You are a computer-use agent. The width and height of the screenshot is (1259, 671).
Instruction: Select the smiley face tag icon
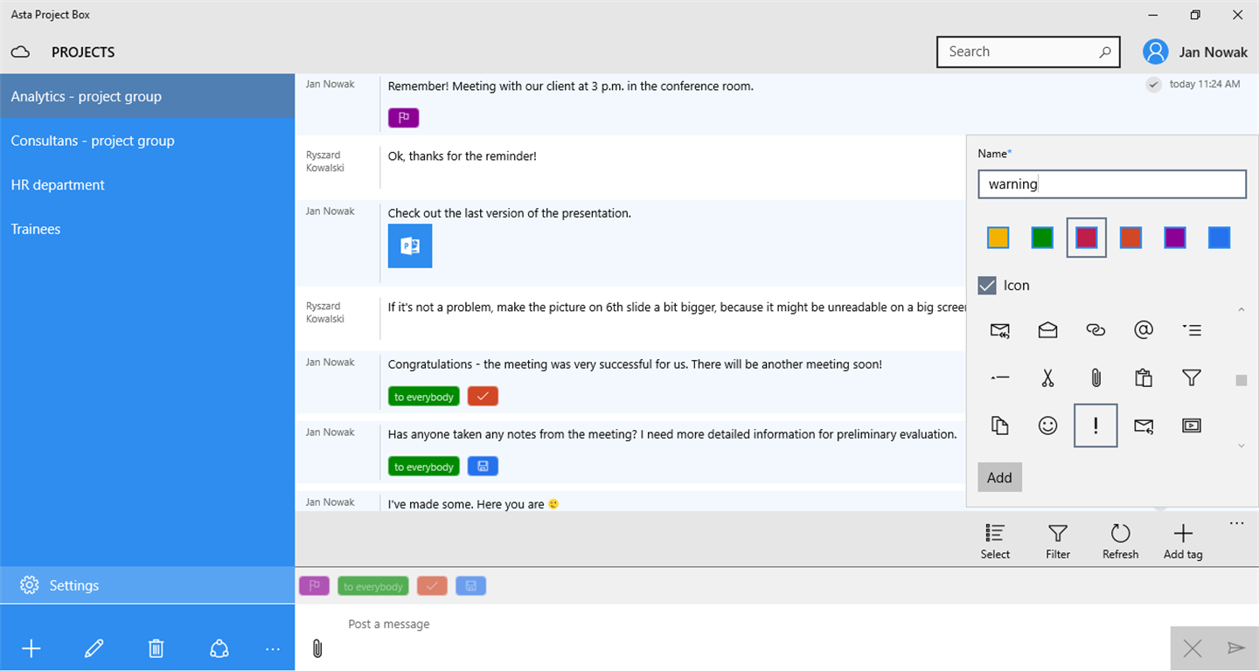(x=1047, y=425)
